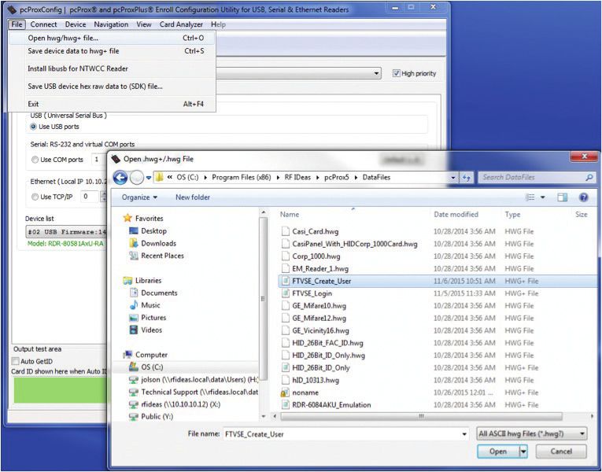Open the Navigation menu
Screen dimensions: 602x472
pos(111,24)
